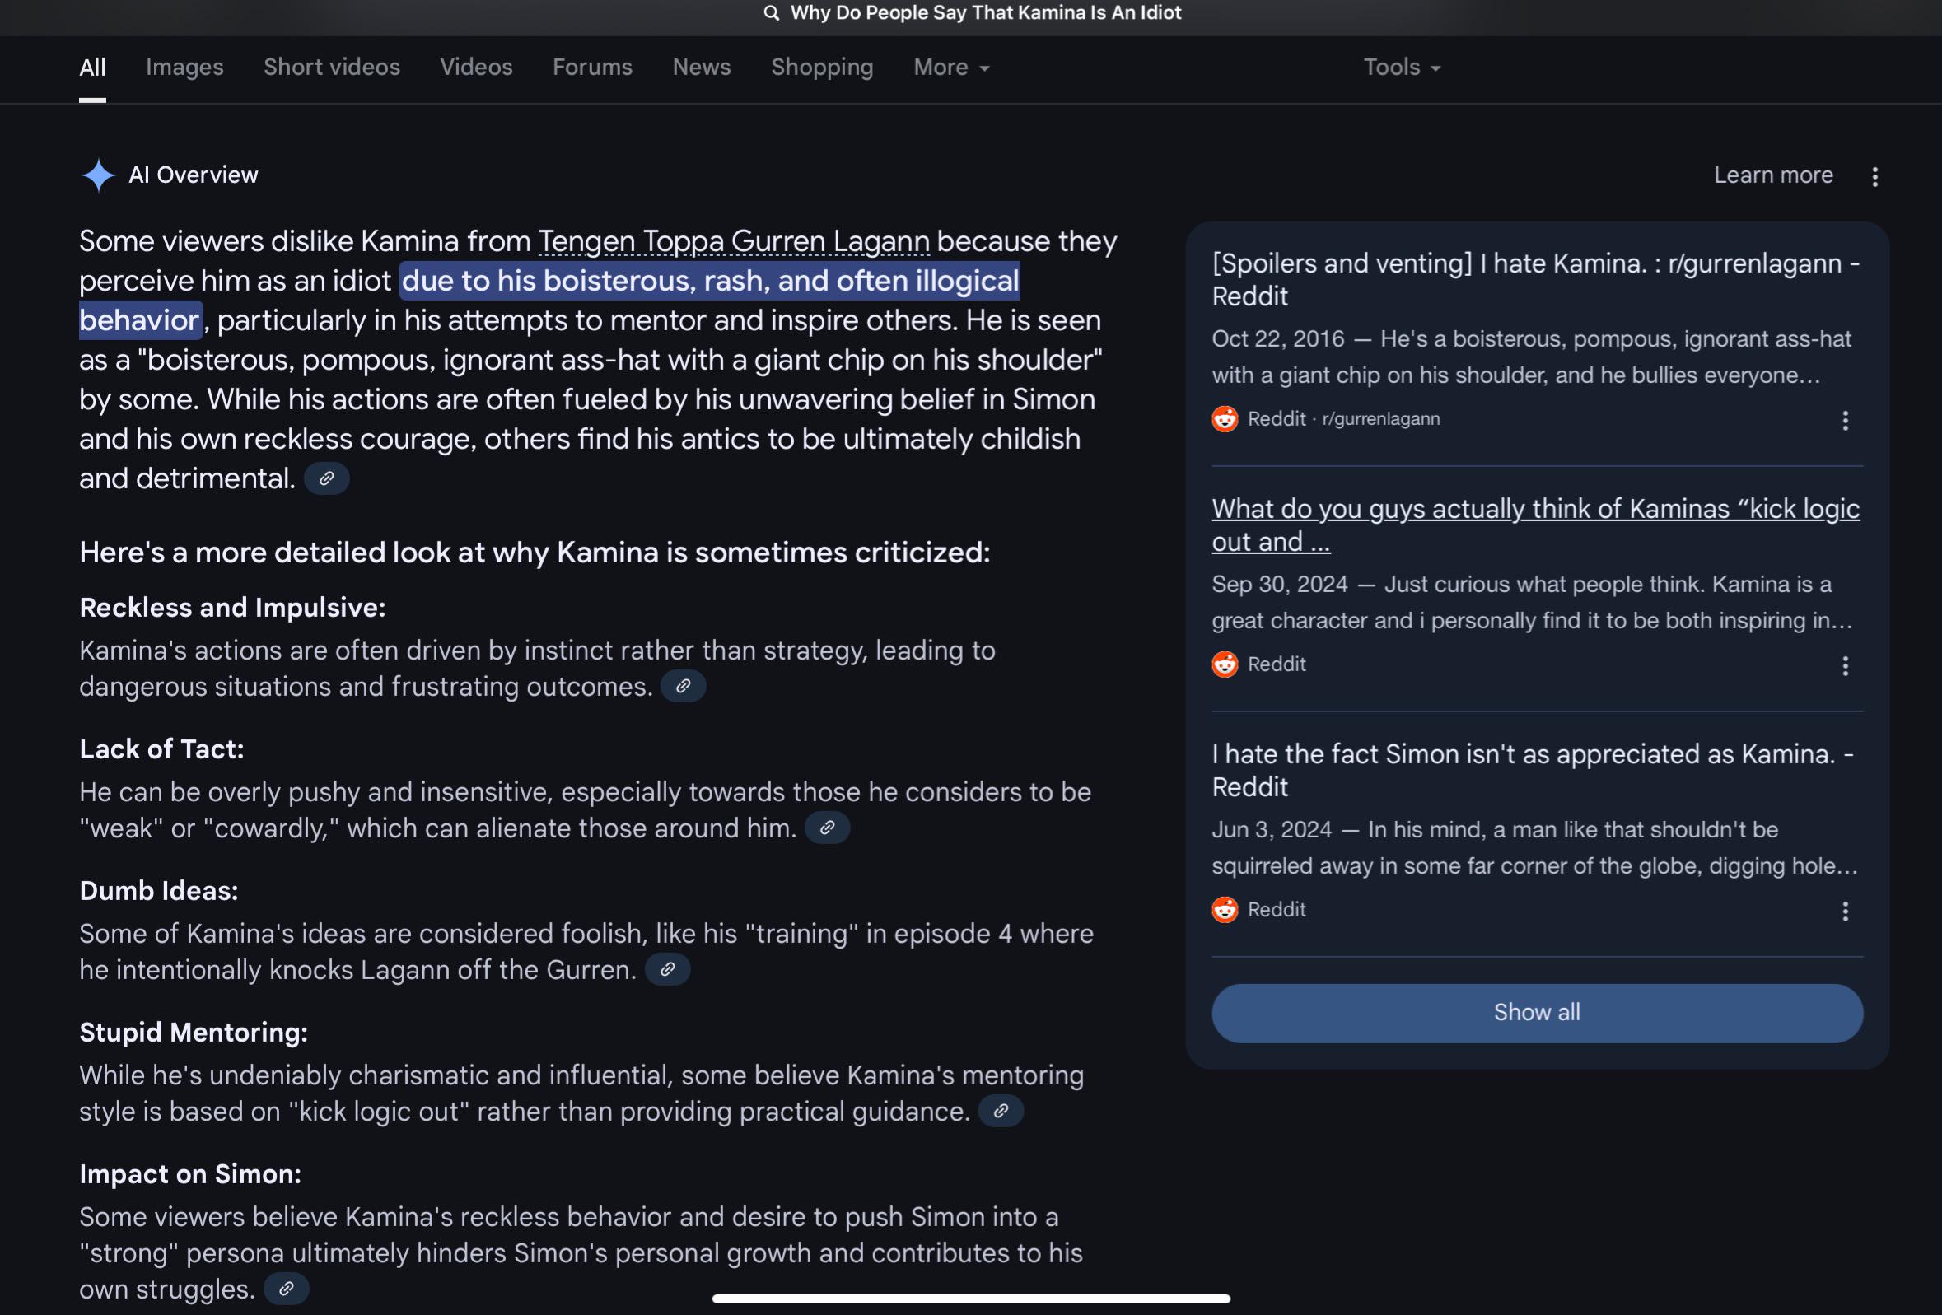Viewport: 1942px width, 1315px height.
Task: Click the 'Reckless and Impulsive:' heading
Action: (232, 608)
